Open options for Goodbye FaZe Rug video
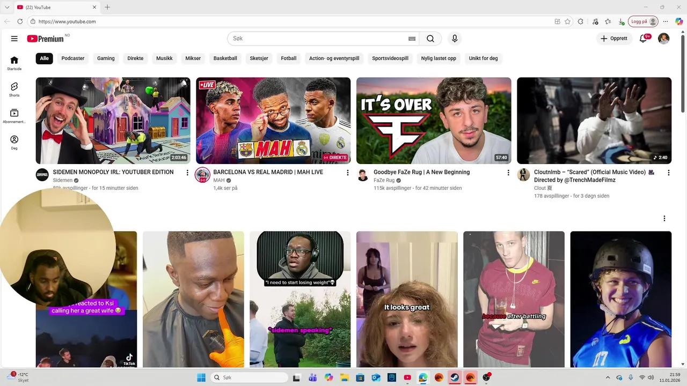687x386 pixels. [508, 173]
